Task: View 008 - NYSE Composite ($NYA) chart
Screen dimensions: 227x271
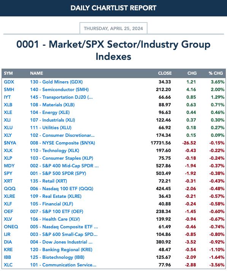Action: 62,143
